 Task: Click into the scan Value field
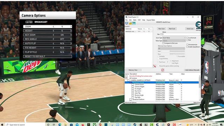[x=181, y=34]
